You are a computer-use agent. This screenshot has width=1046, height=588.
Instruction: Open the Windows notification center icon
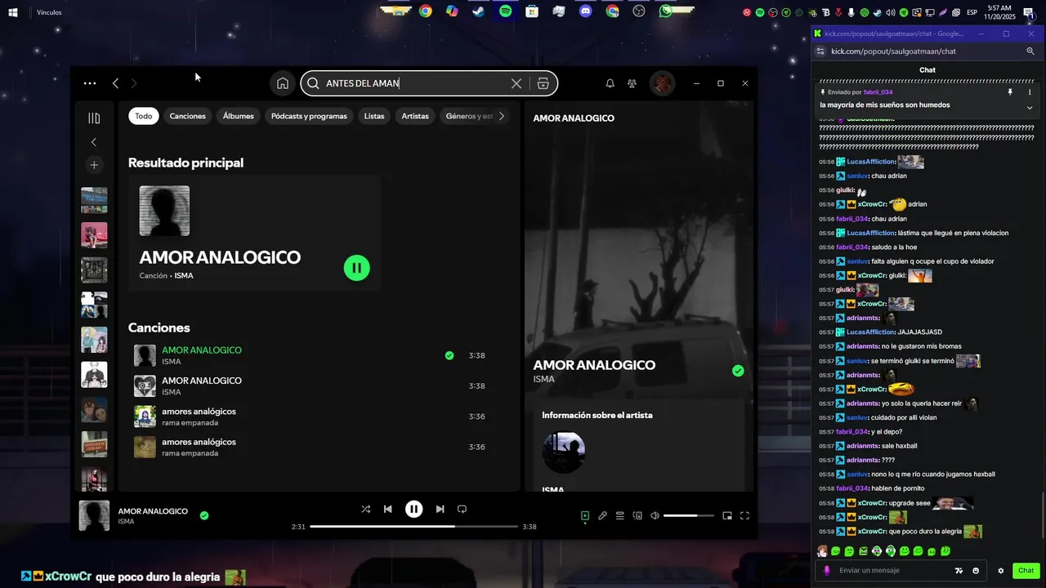click(x=1029, y=12)
